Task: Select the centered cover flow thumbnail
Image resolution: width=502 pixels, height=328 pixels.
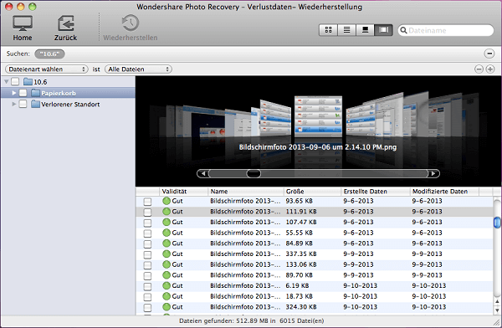Action: coord(318,116)
